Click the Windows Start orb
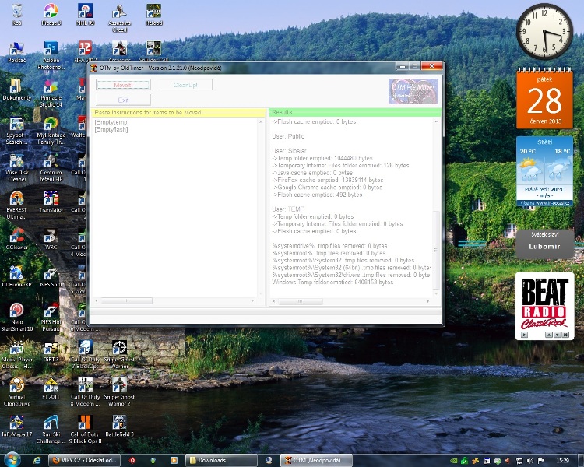Viewport: 584px width, 467px height. pyautogui.click(x=12, y=459)
